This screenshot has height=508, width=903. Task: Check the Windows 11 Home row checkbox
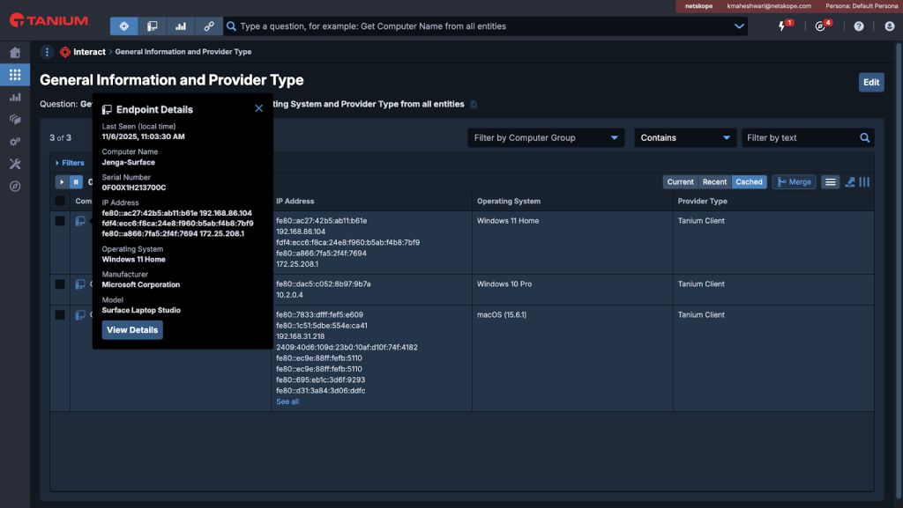[60, 221]
